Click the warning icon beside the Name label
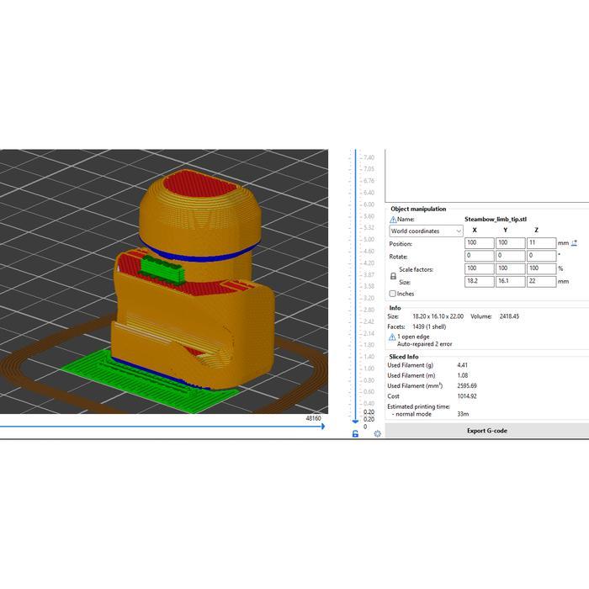589x589 pixels. 393,220
